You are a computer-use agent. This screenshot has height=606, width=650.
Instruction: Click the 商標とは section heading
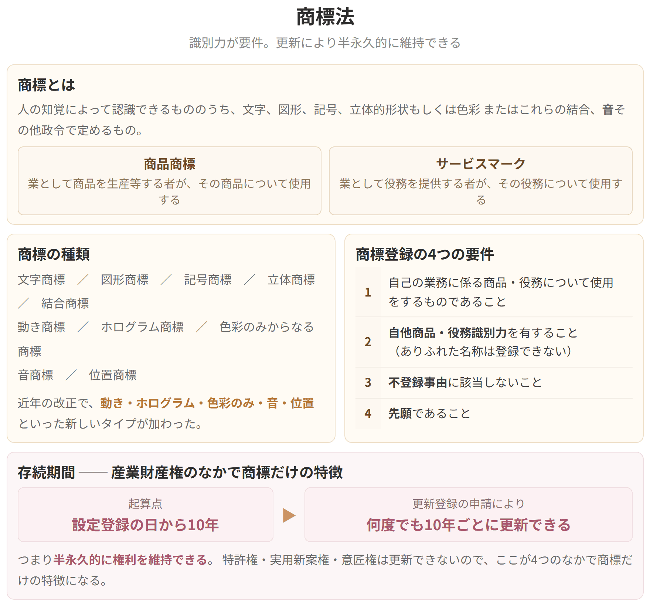coord(47,85)
